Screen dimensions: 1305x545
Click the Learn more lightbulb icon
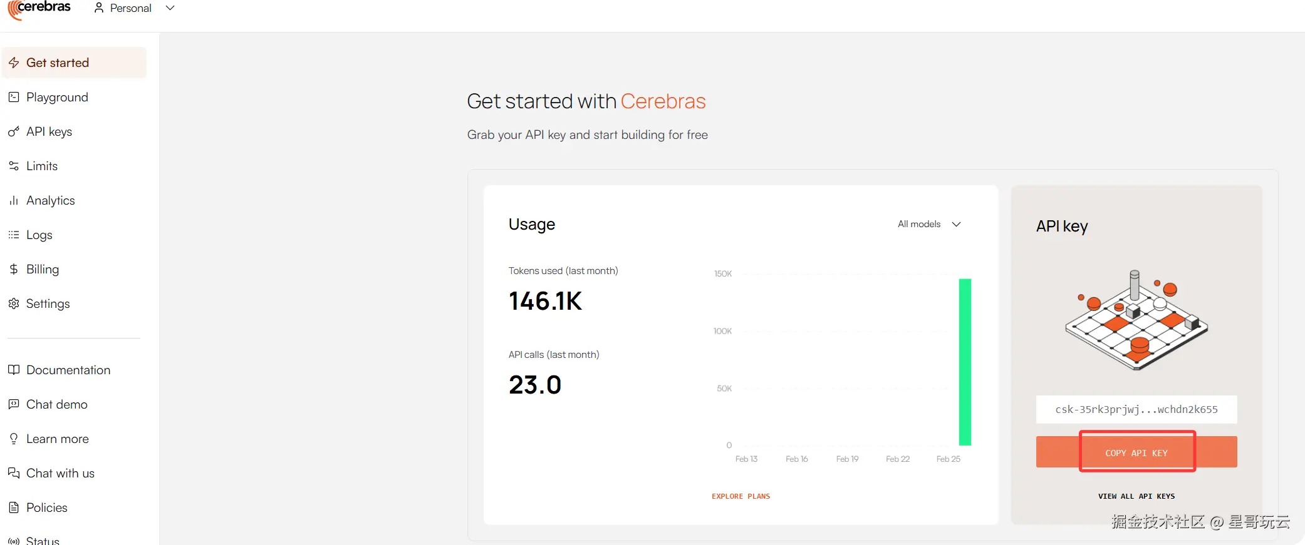click(14, 439)
